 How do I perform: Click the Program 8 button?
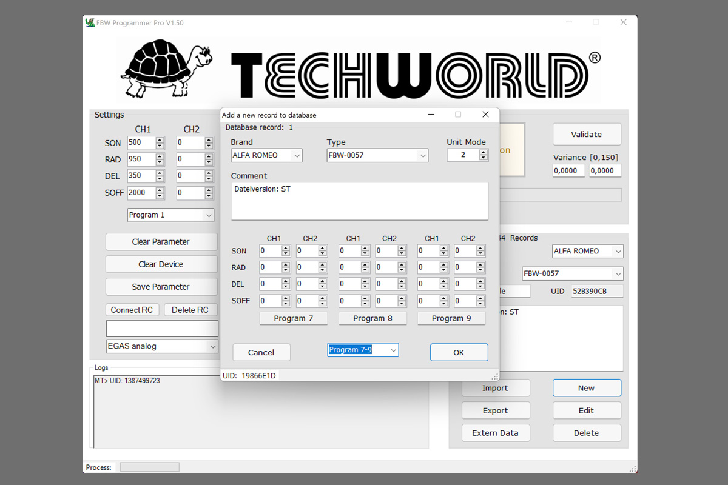tap(372, 318)
